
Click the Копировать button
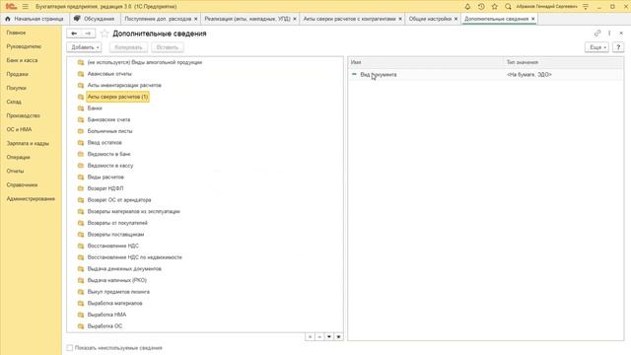tap(128, 47)
